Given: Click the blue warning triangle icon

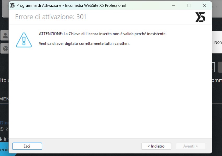Looking at the screenshot, I should tap(24, 40).
